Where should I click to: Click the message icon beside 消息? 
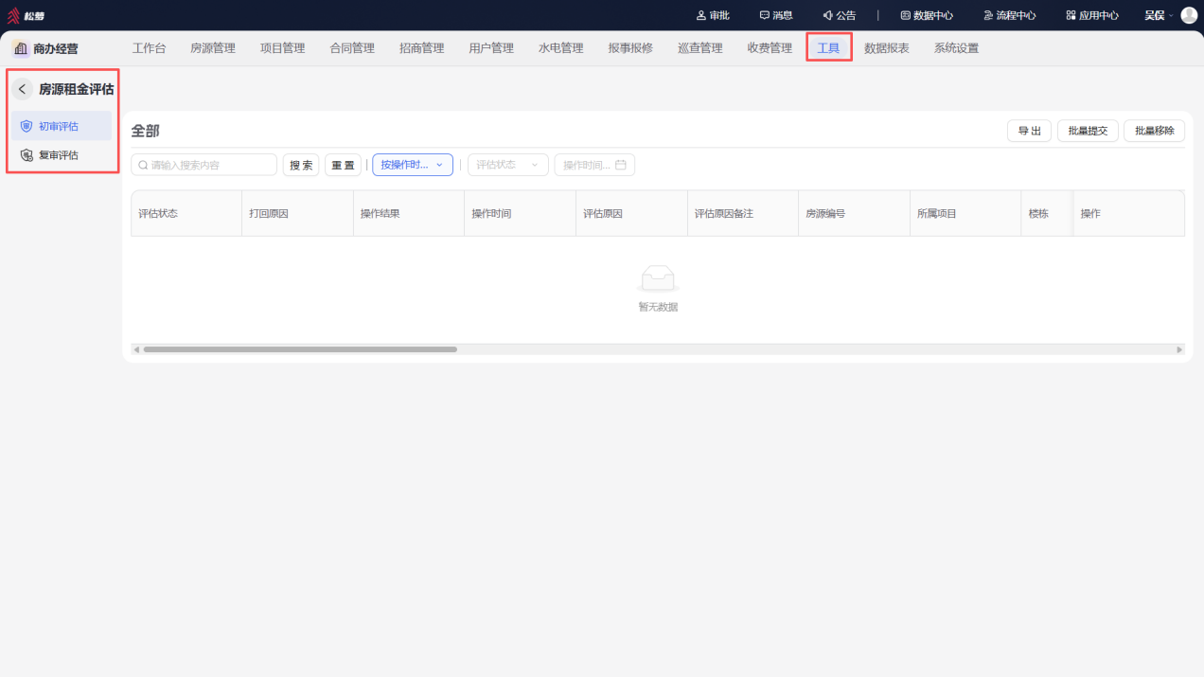[x=765, y=15]
